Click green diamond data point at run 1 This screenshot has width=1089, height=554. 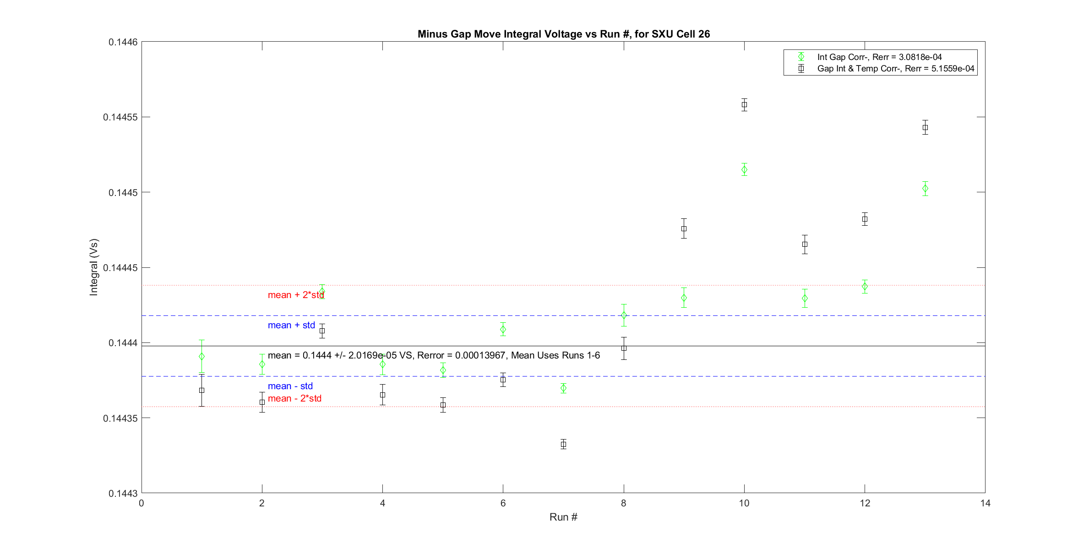click(x=201, y=356)
